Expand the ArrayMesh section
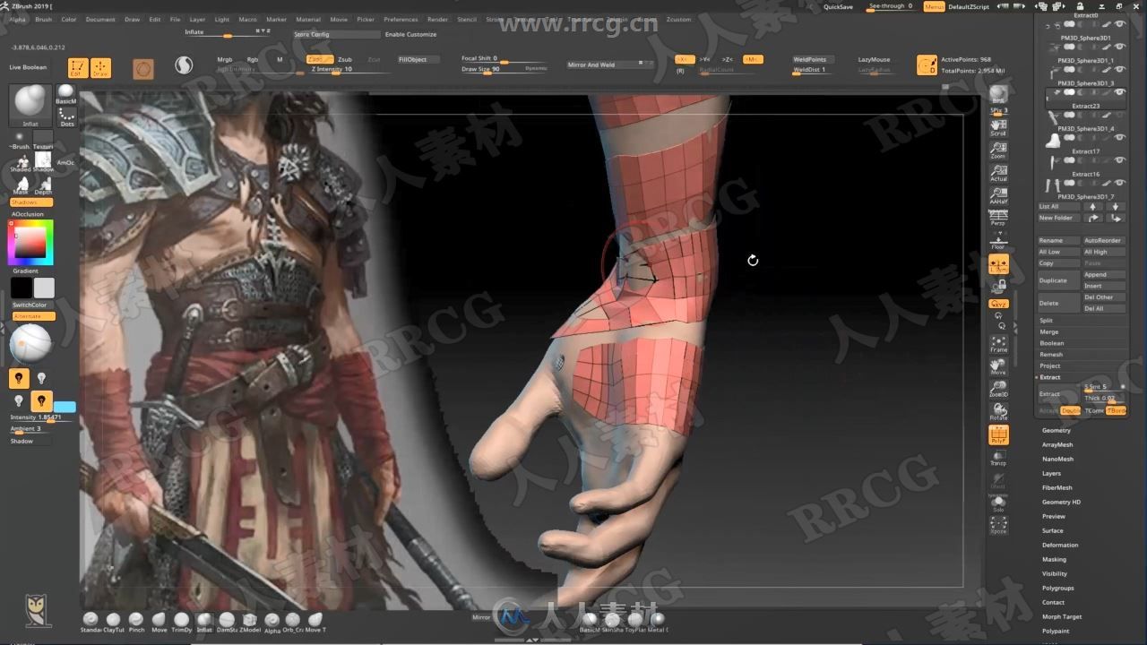Screen dimensions: 1147x645 click(1056, 444)
